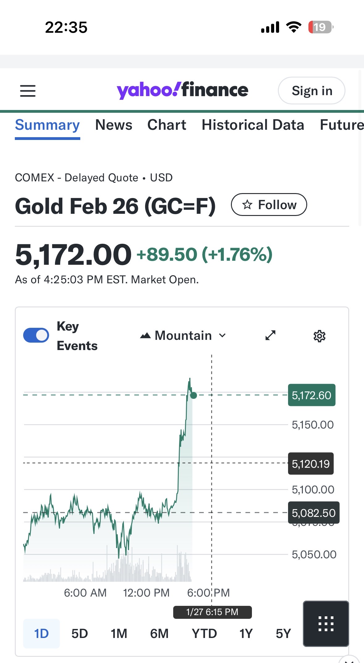This screenshot has height=663, width=364.
Task: Tap the Wi-Fi status icon
Action: 294,27
